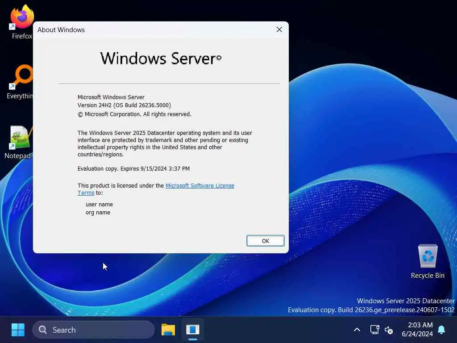Click the Microsoft Corporation copyright line

click(134, 114)
